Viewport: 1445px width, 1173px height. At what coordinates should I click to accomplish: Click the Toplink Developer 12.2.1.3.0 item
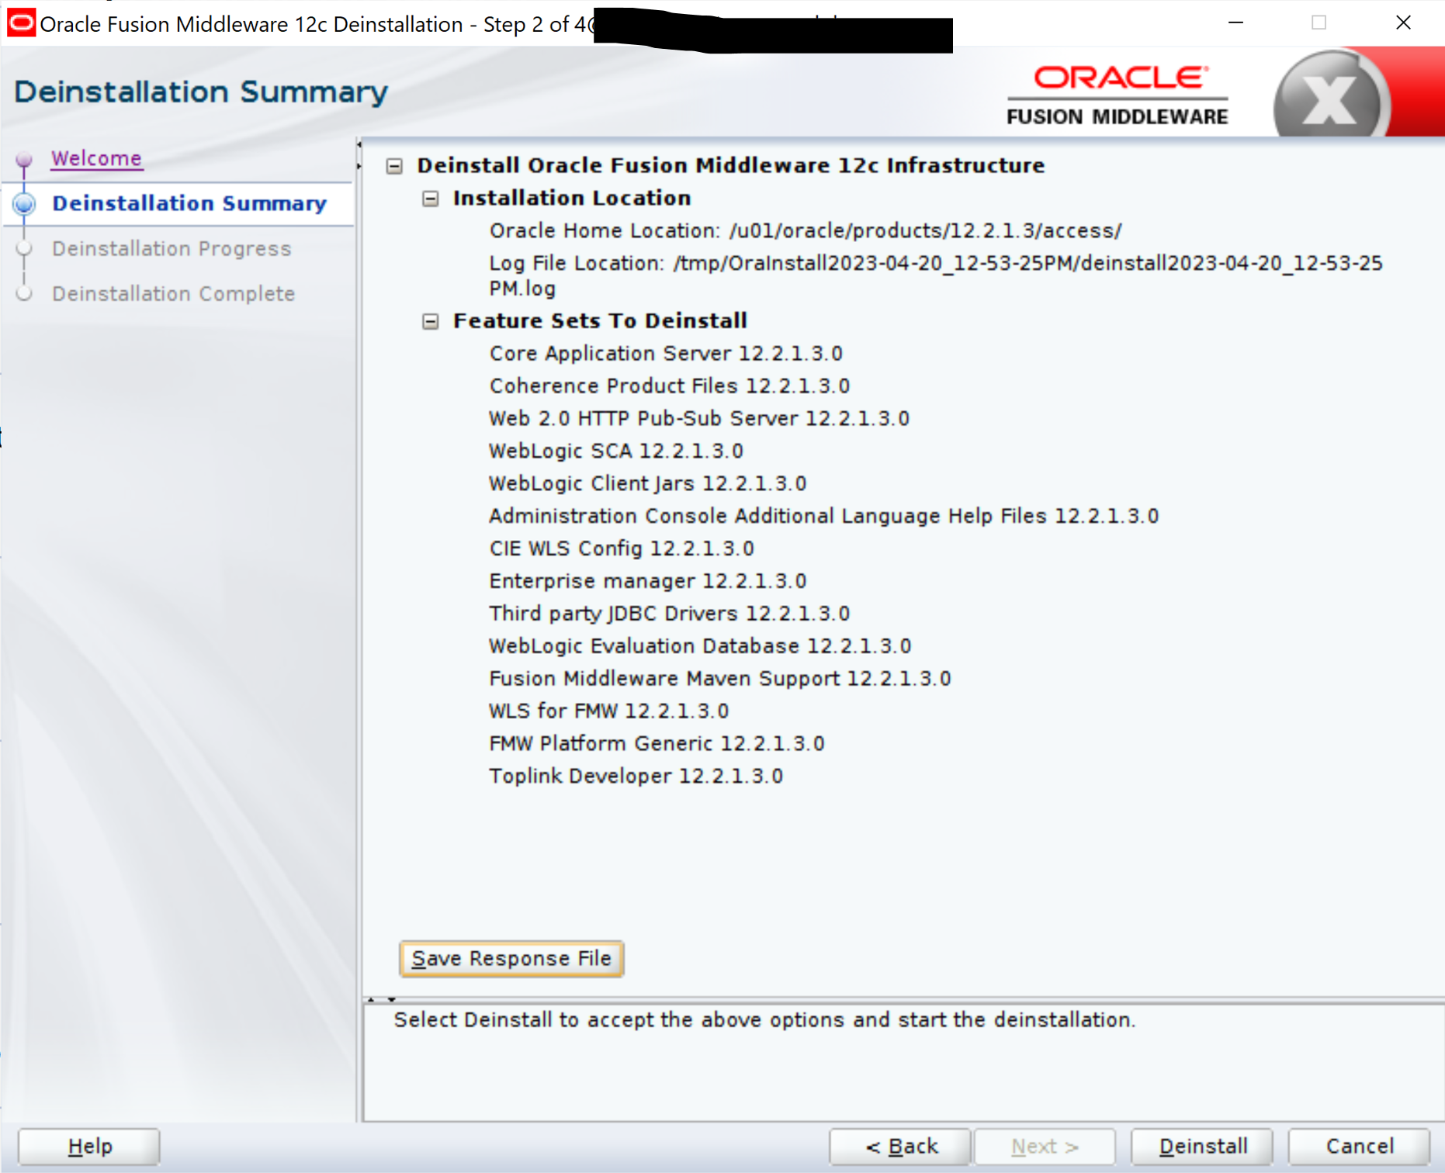click(x=636, y=777)
